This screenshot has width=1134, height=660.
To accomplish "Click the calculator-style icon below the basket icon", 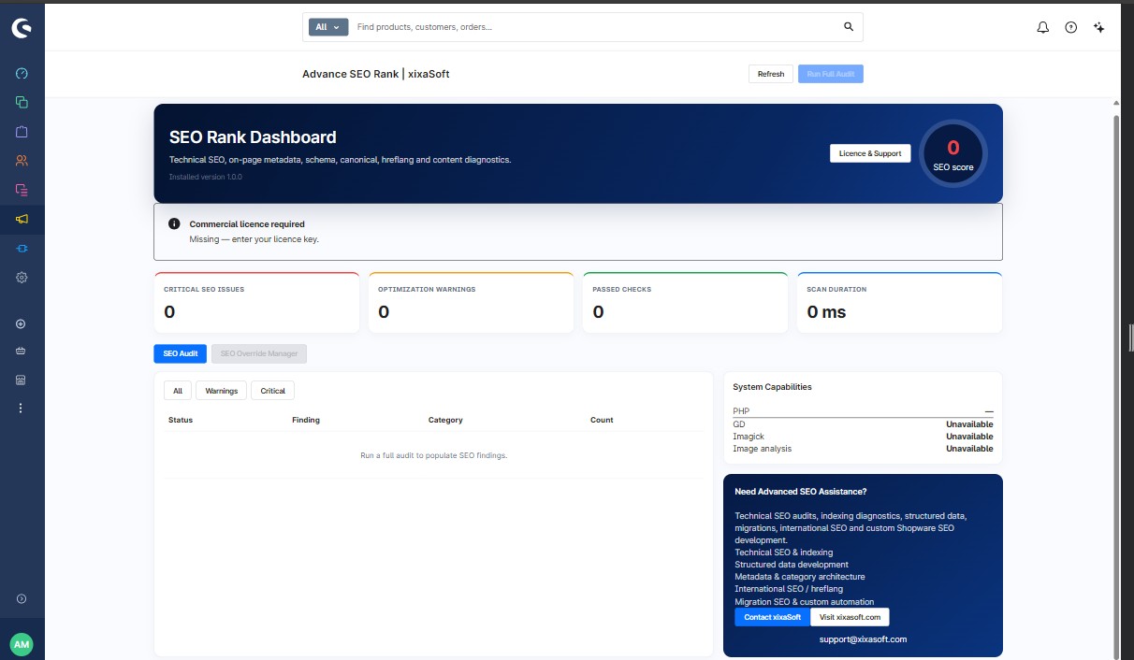I will click(21, 380).
